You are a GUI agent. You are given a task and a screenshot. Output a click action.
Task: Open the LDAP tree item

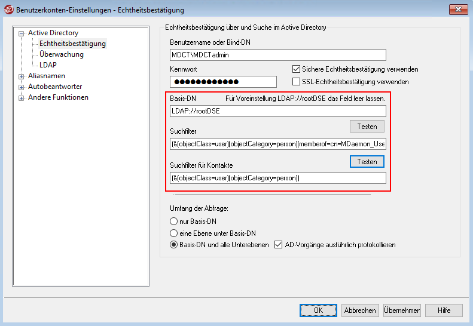point(48,65)
